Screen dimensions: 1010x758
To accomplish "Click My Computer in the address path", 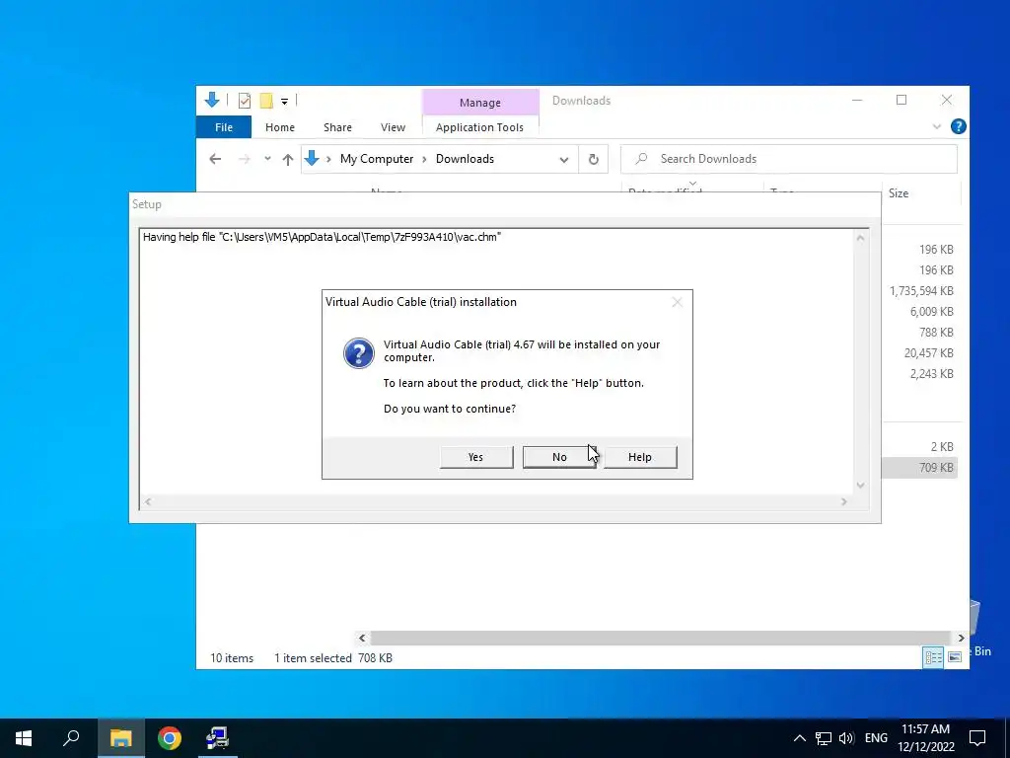I will pyautogui.click(x=377, y=159).
